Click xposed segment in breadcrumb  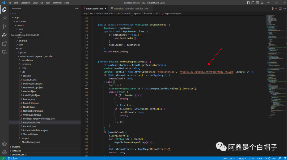click(137, 14)
